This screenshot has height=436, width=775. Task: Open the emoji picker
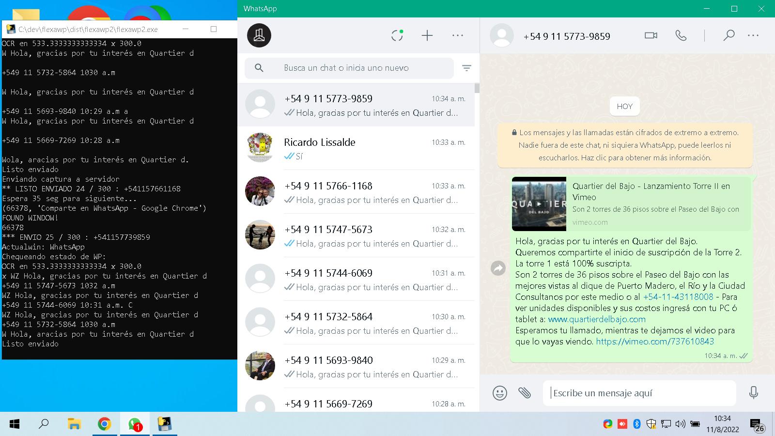tap(500, 392)
